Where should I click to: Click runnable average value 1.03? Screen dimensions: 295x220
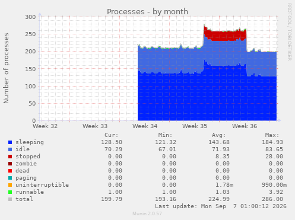(x=223, y=192)
